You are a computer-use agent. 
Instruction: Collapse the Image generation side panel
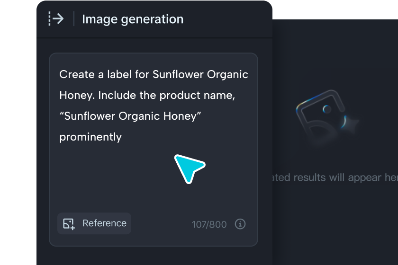(x=56, y=19)
